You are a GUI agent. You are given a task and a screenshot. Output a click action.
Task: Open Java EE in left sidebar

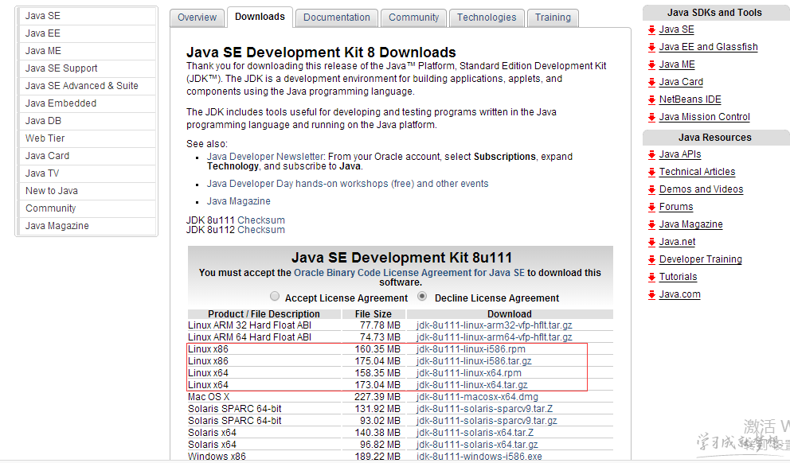(87, 33)
